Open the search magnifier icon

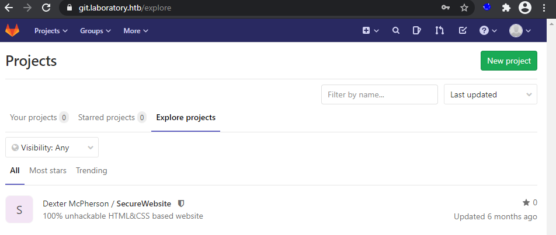coord(396,31)
